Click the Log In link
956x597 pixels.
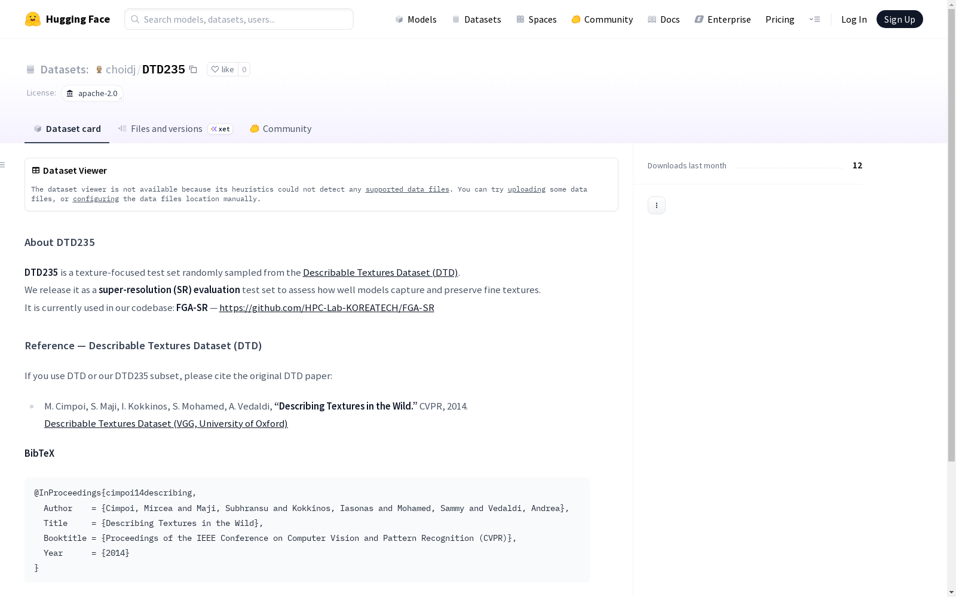click(854, 19)
